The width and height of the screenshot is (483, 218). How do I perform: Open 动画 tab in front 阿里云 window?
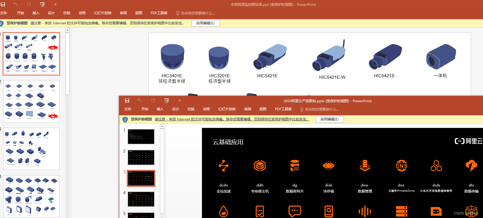click(206, 109)
